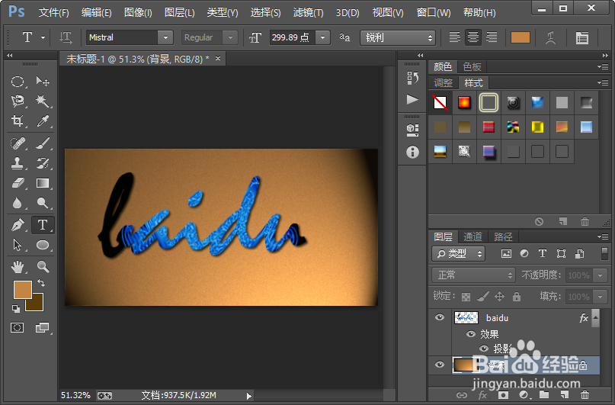Open the 类型 layer filter dropdown
The height and width of the screenshot is (405, 615).
459,254
